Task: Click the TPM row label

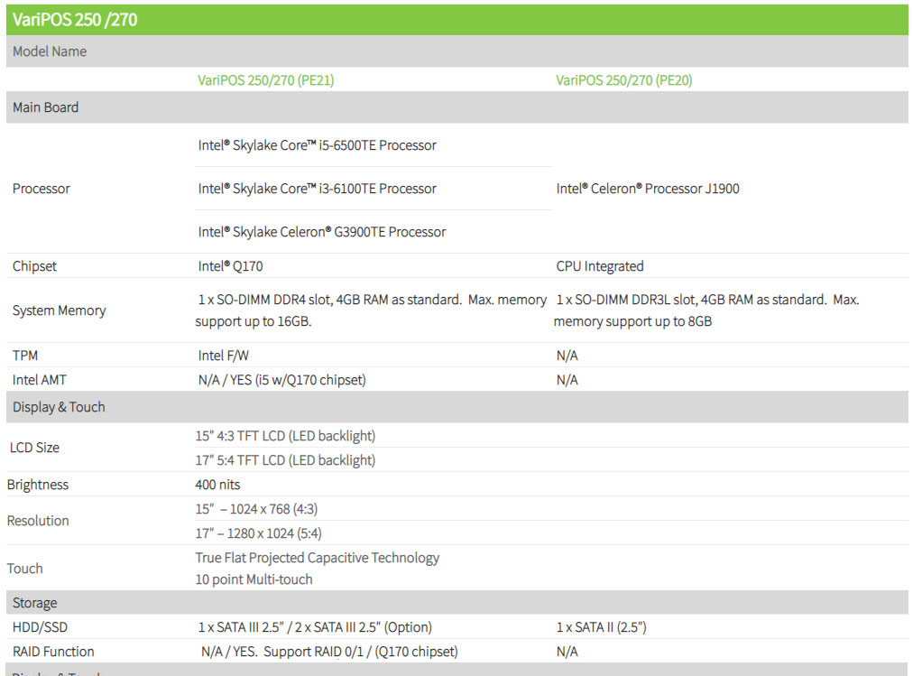Action: (25, 356)
